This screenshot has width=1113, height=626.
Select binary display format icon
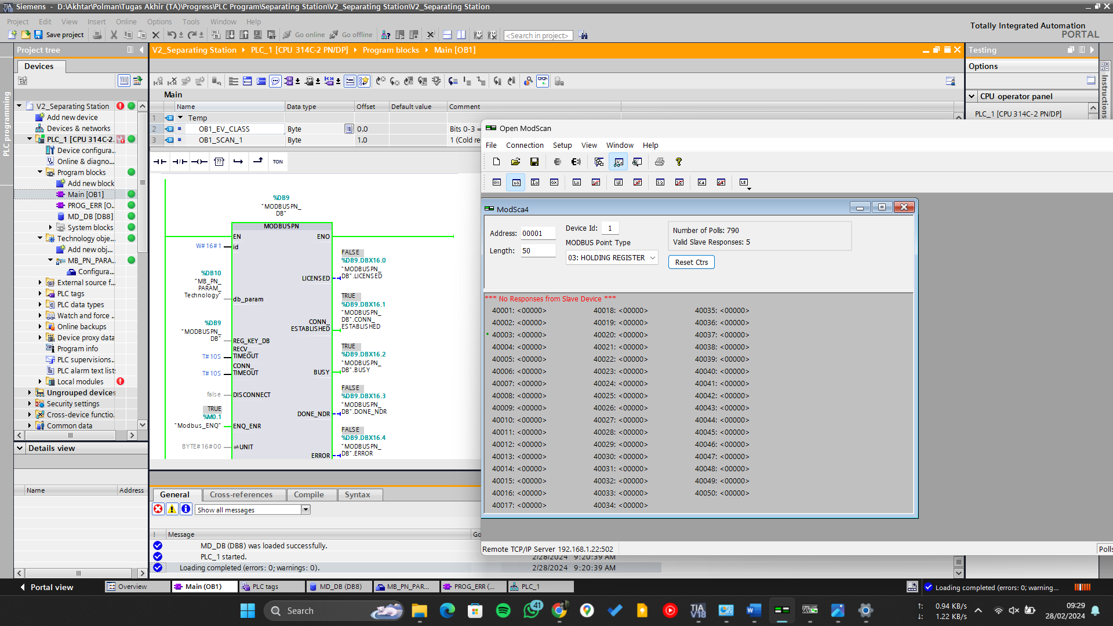click(x=497, y=182)
